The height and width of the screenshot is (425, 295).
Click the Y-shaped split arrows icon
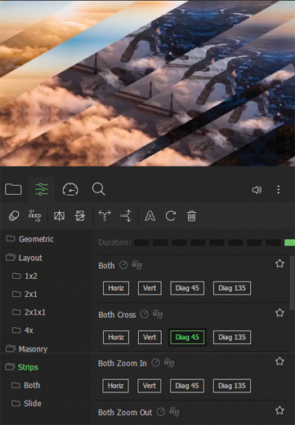[x=105, y=216]
